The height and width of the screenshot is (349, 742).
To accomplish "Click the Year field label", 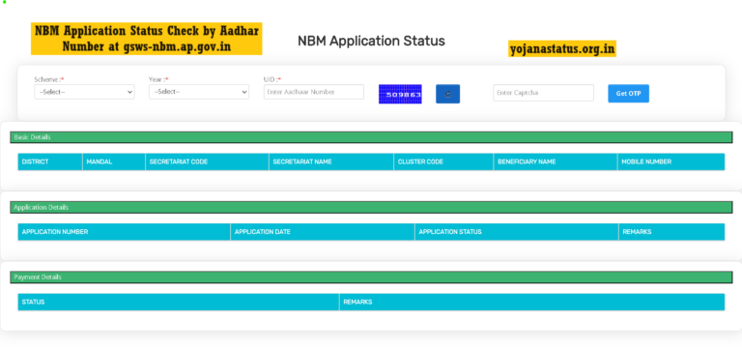I will point(158,79).
